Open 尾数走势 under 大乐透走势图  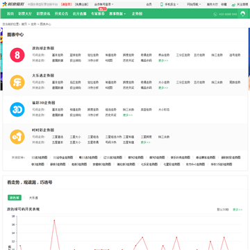pos(235,83)
